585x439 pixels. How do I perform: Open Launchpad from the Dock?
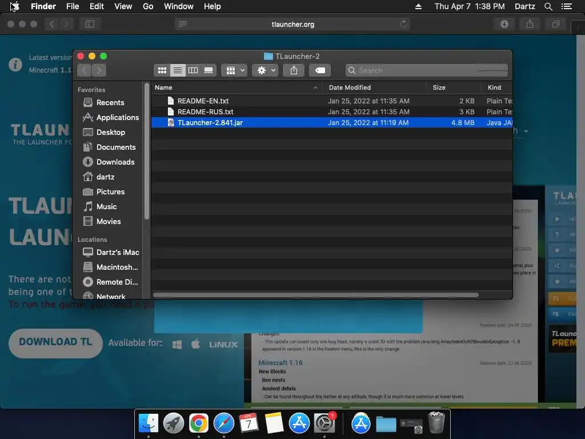point(174,423)
